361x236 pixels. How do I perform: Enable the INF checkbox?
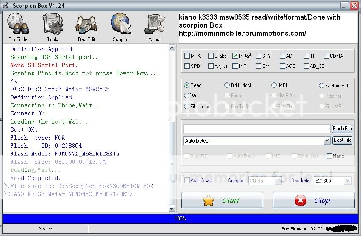tap(235, 66)
